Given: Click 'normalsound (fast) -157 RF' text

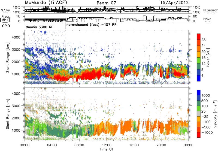Looking at the screenshot, I should [x=91, y=25].
